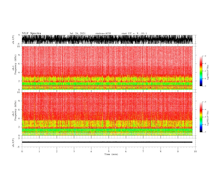Image resolution: width=220 pixels, height=170 pixels.
Task: Click the ch.3 waveform trace at bottom
Action: point(107,142)
